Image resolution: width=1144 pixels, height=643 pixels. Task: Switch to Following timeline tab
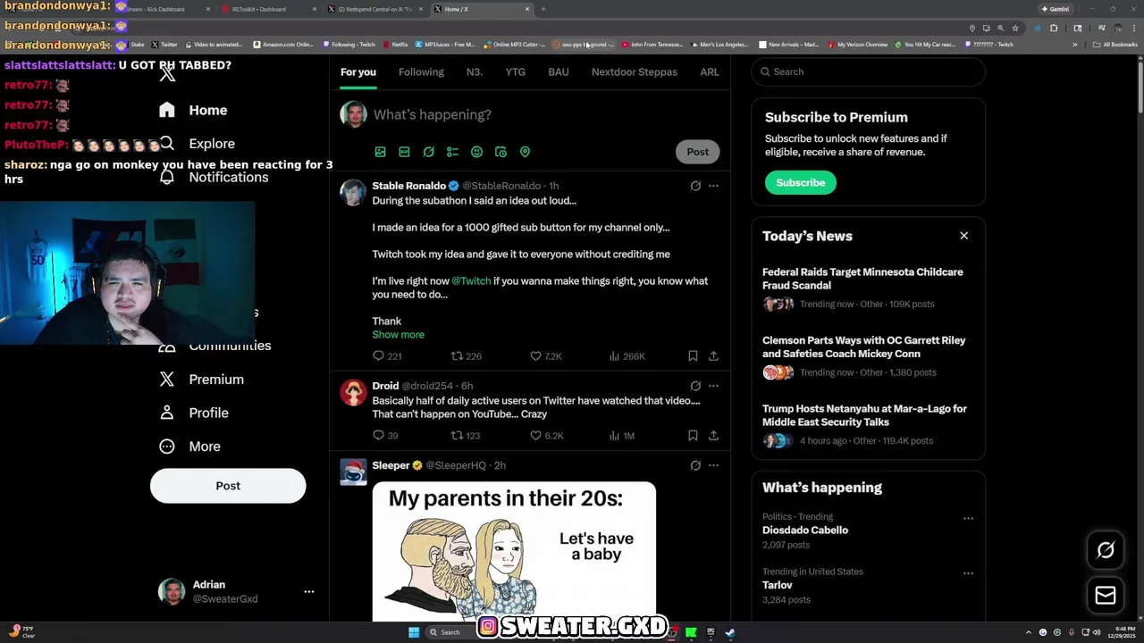click(421, 71)
